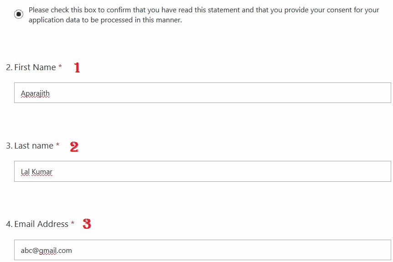The width and height of the screenshot is (393, 262).
Task: Click the required asterisk beside Last name
Action: coord(58,145)
